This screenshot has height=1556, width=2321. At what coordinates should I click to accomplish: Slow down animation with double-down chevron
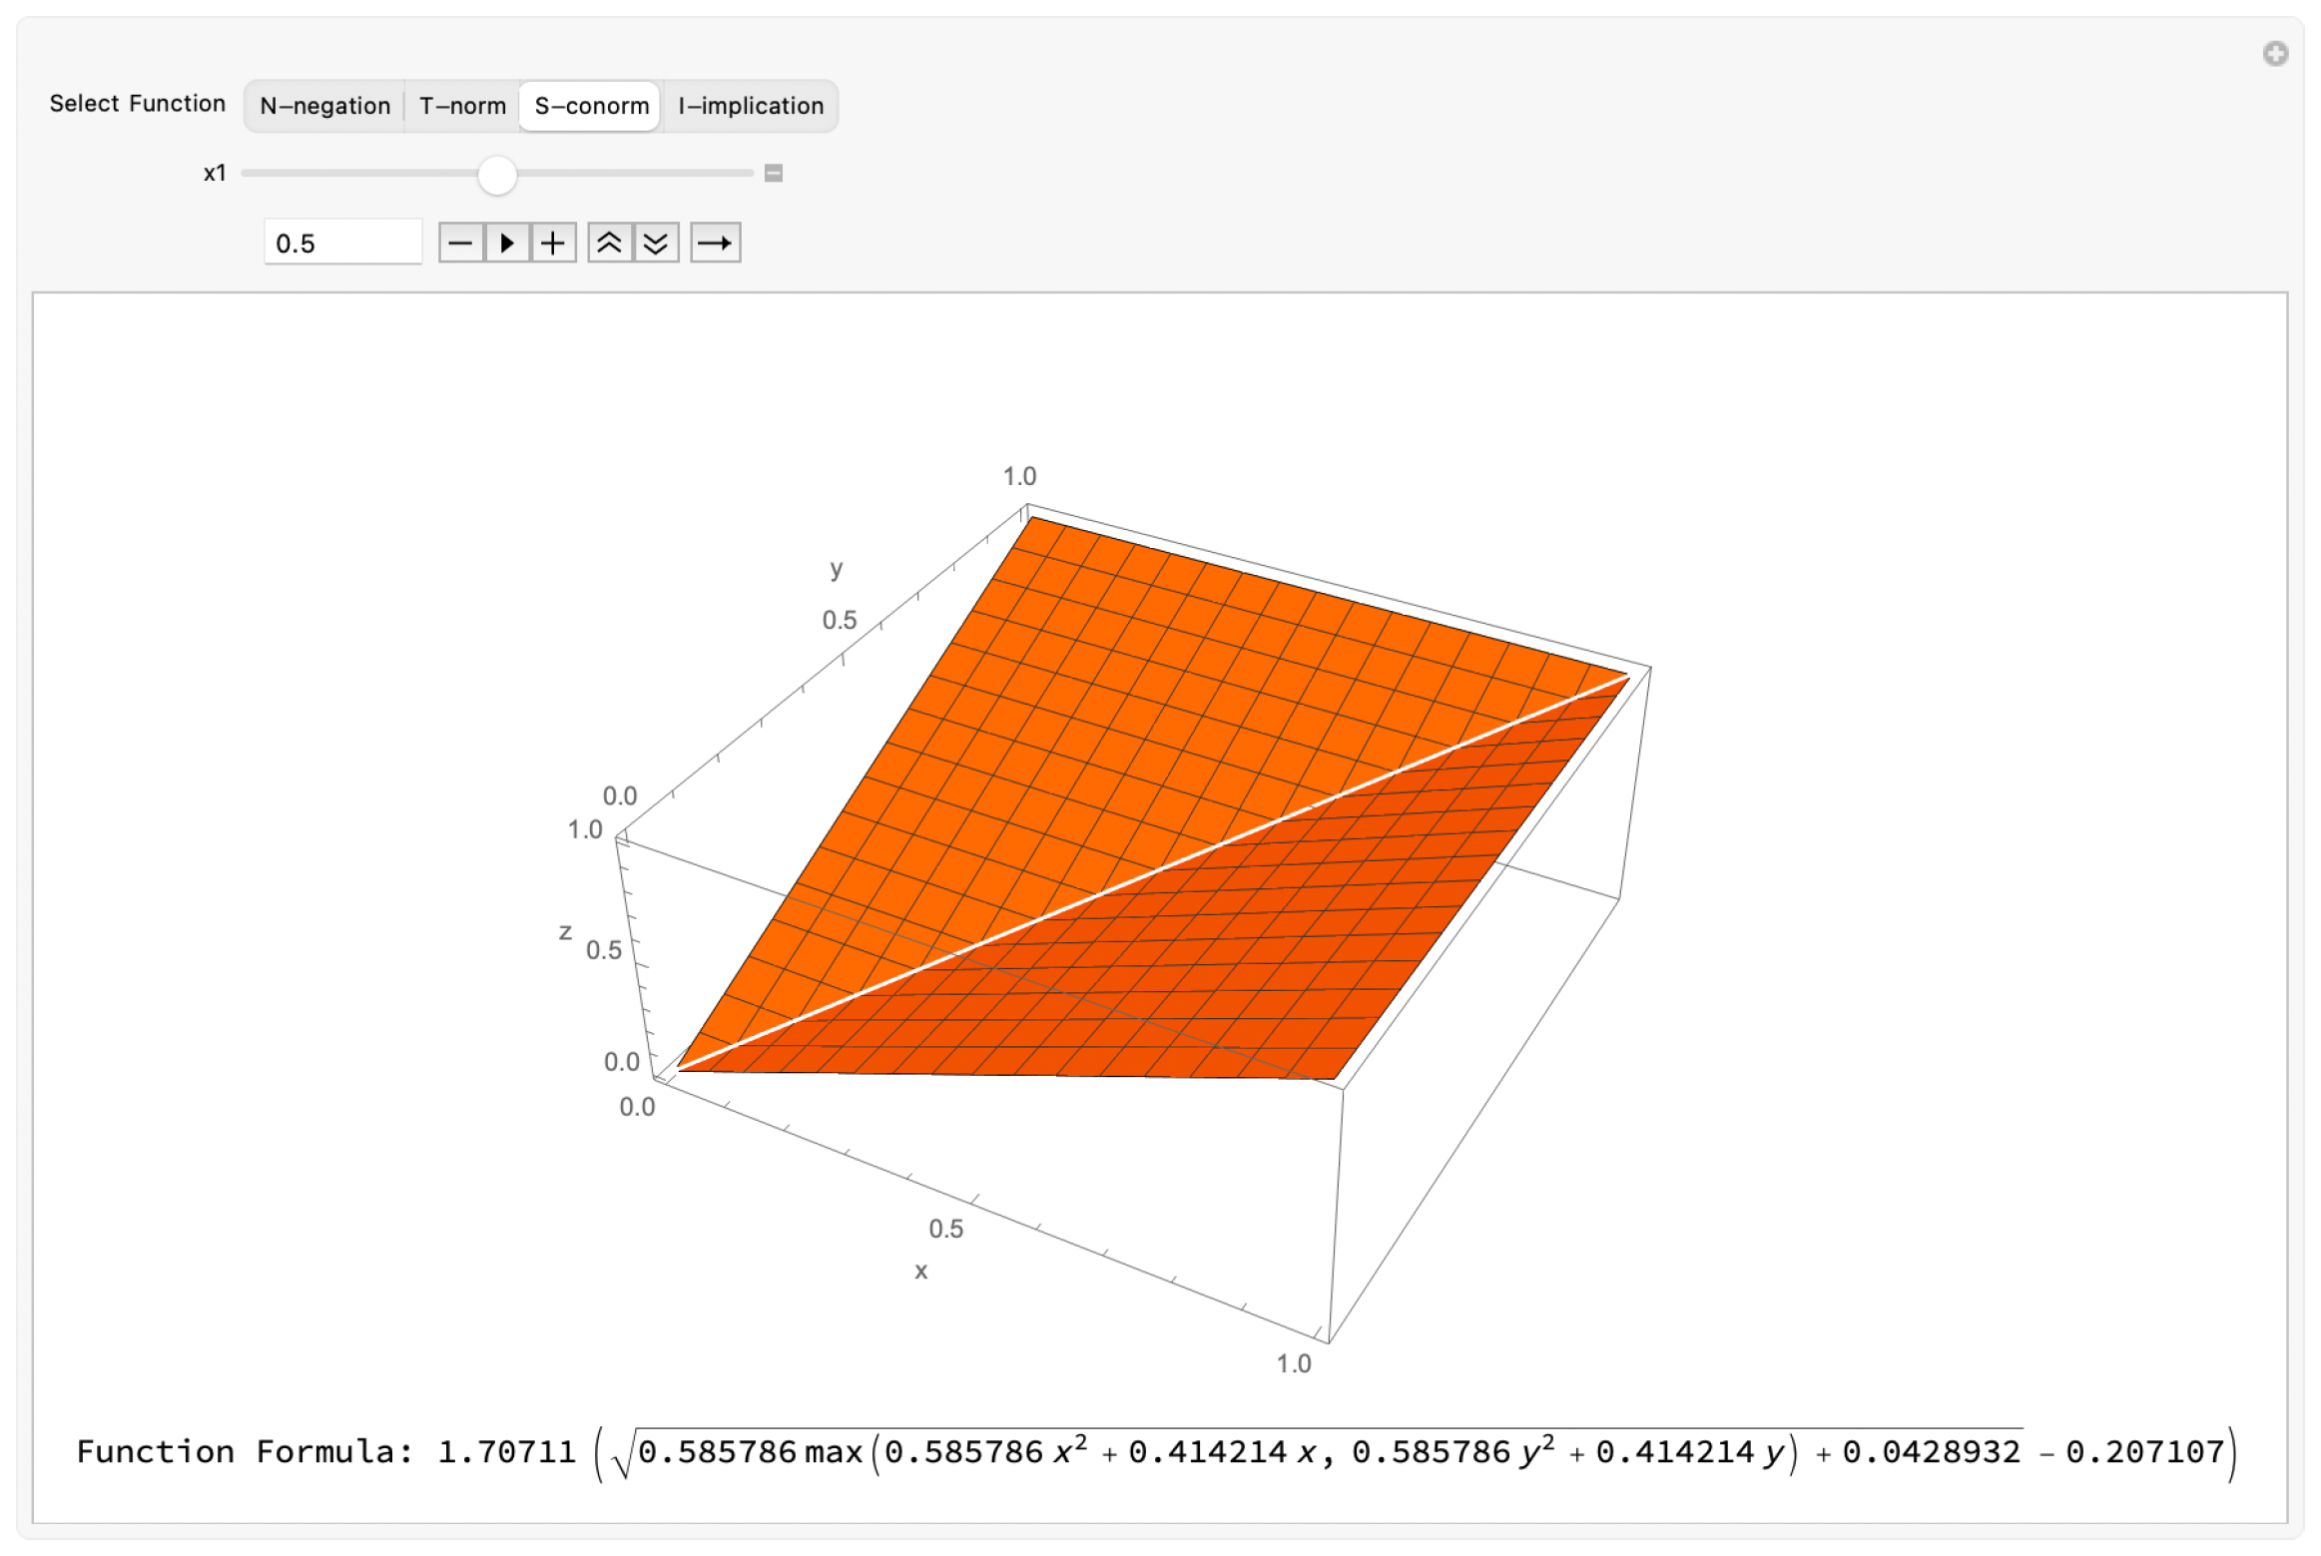656,243
